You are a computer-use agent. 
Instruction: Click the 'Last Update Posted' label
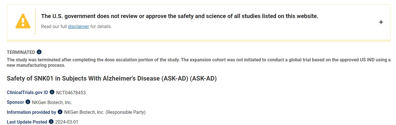[27, 122]
